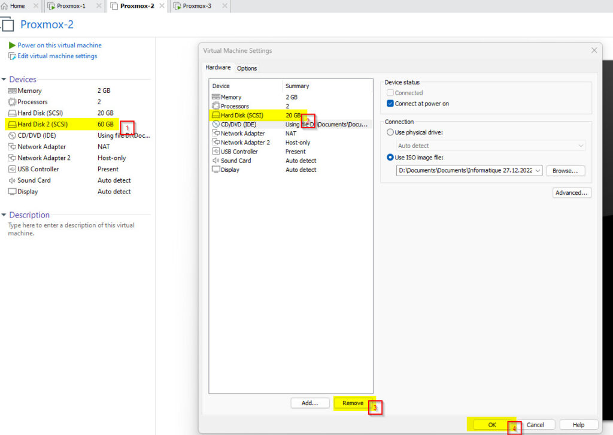Close the Proxmox-3 tab

point(225,6)
